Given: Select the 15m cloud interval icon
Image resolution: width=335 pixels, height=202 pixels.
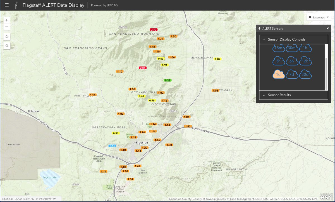Looking at the screenshot, I should tap(278, 48).
